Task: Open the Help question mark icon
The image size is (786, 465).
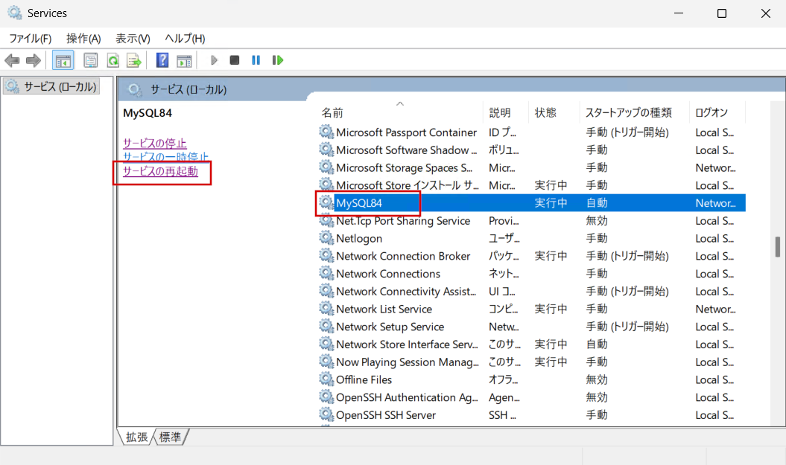Action: pyautogui.click(x=162, y=60)
